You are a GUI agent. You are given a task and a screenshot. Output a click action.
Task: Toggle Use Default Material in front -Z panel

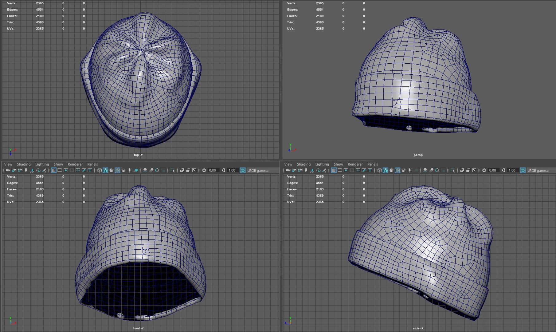pyautogui.click(x=112, y=170)
